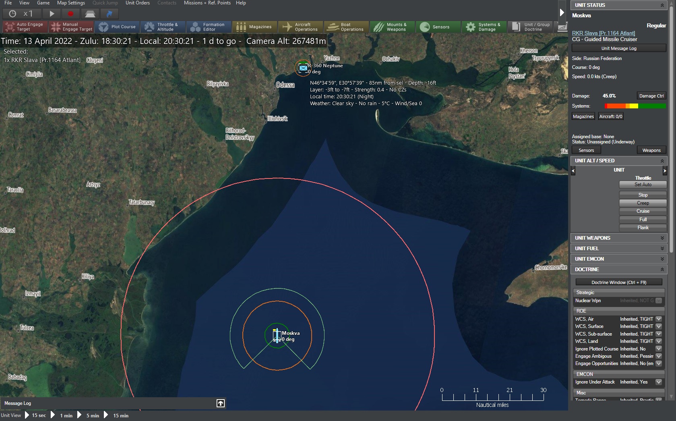Click the right arrow beside the UNIT label
Viewport: 676px width, 421px height.
[x=665, y=171]
